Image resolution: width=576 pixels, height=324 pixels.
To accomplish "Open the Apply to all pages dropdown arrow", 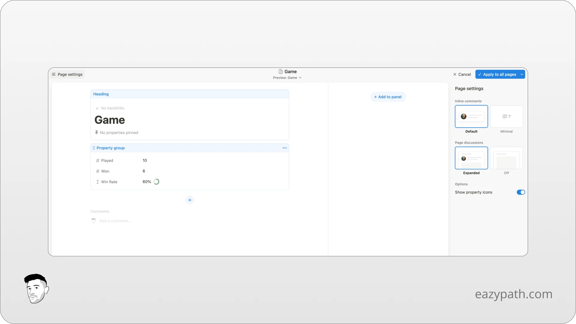I will click(x=522, y=74).
